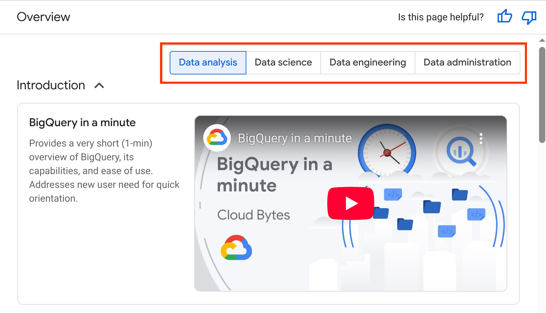Click the BigQuery in a minute heading
Screen dimensions: 546x313
(x=82, y=122)
